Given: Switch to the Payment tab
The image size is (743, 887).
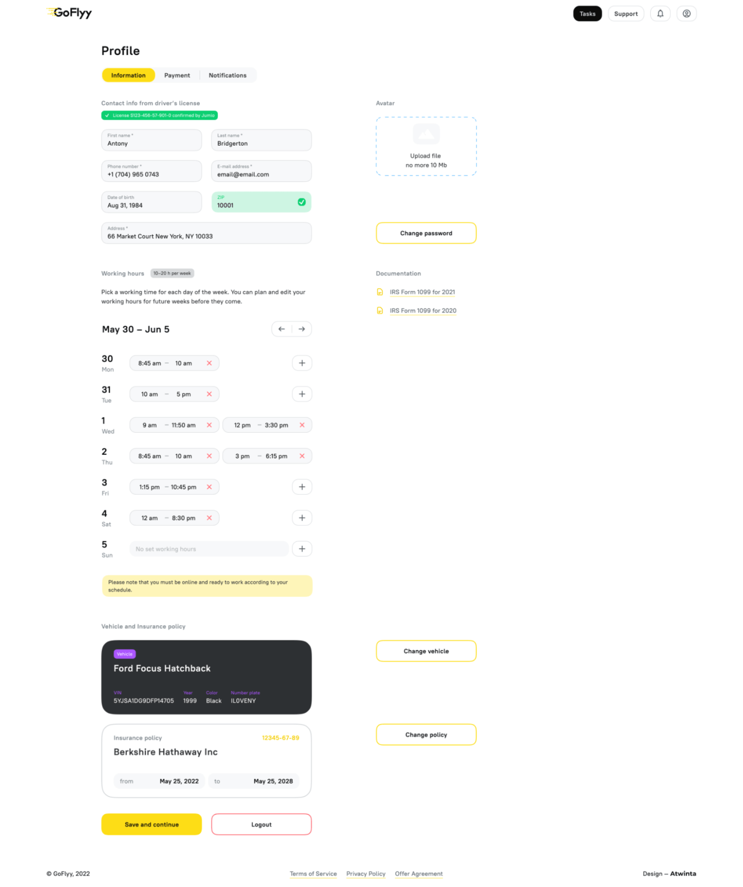Looking at the screenshot, I should (x=177, y=75).
